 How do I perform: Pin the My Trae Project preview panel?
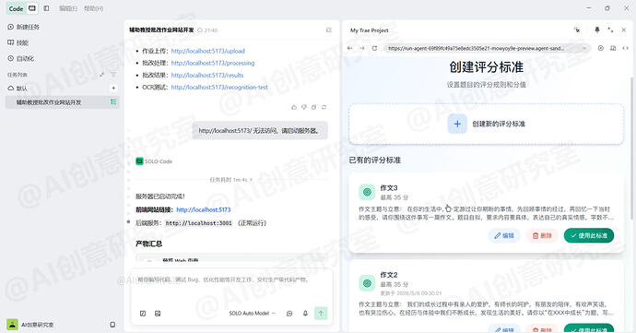click(x=597, y=30)
